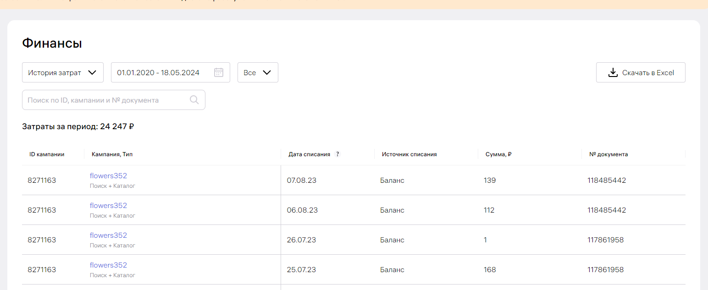Click the amount 139 in the first row
Viewport: 708px width, 290px height.
(x=490, y=181)
